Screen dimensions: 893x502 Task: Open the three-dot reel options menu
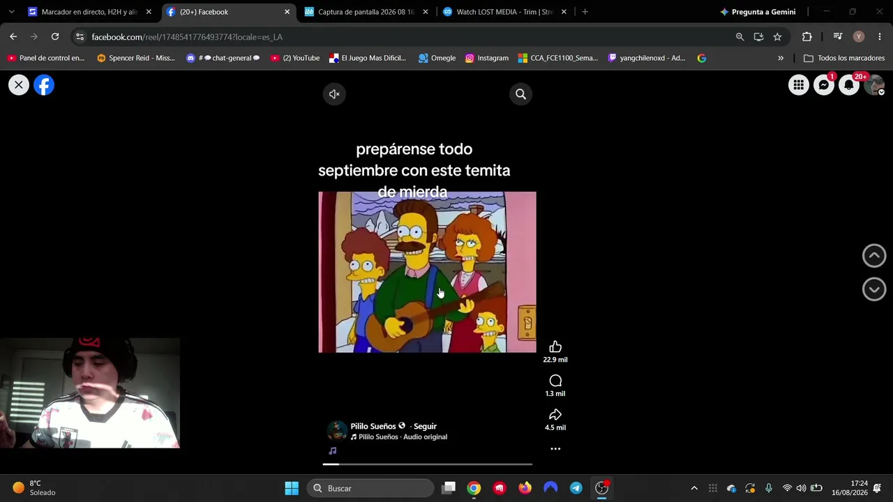coord(555,449)
